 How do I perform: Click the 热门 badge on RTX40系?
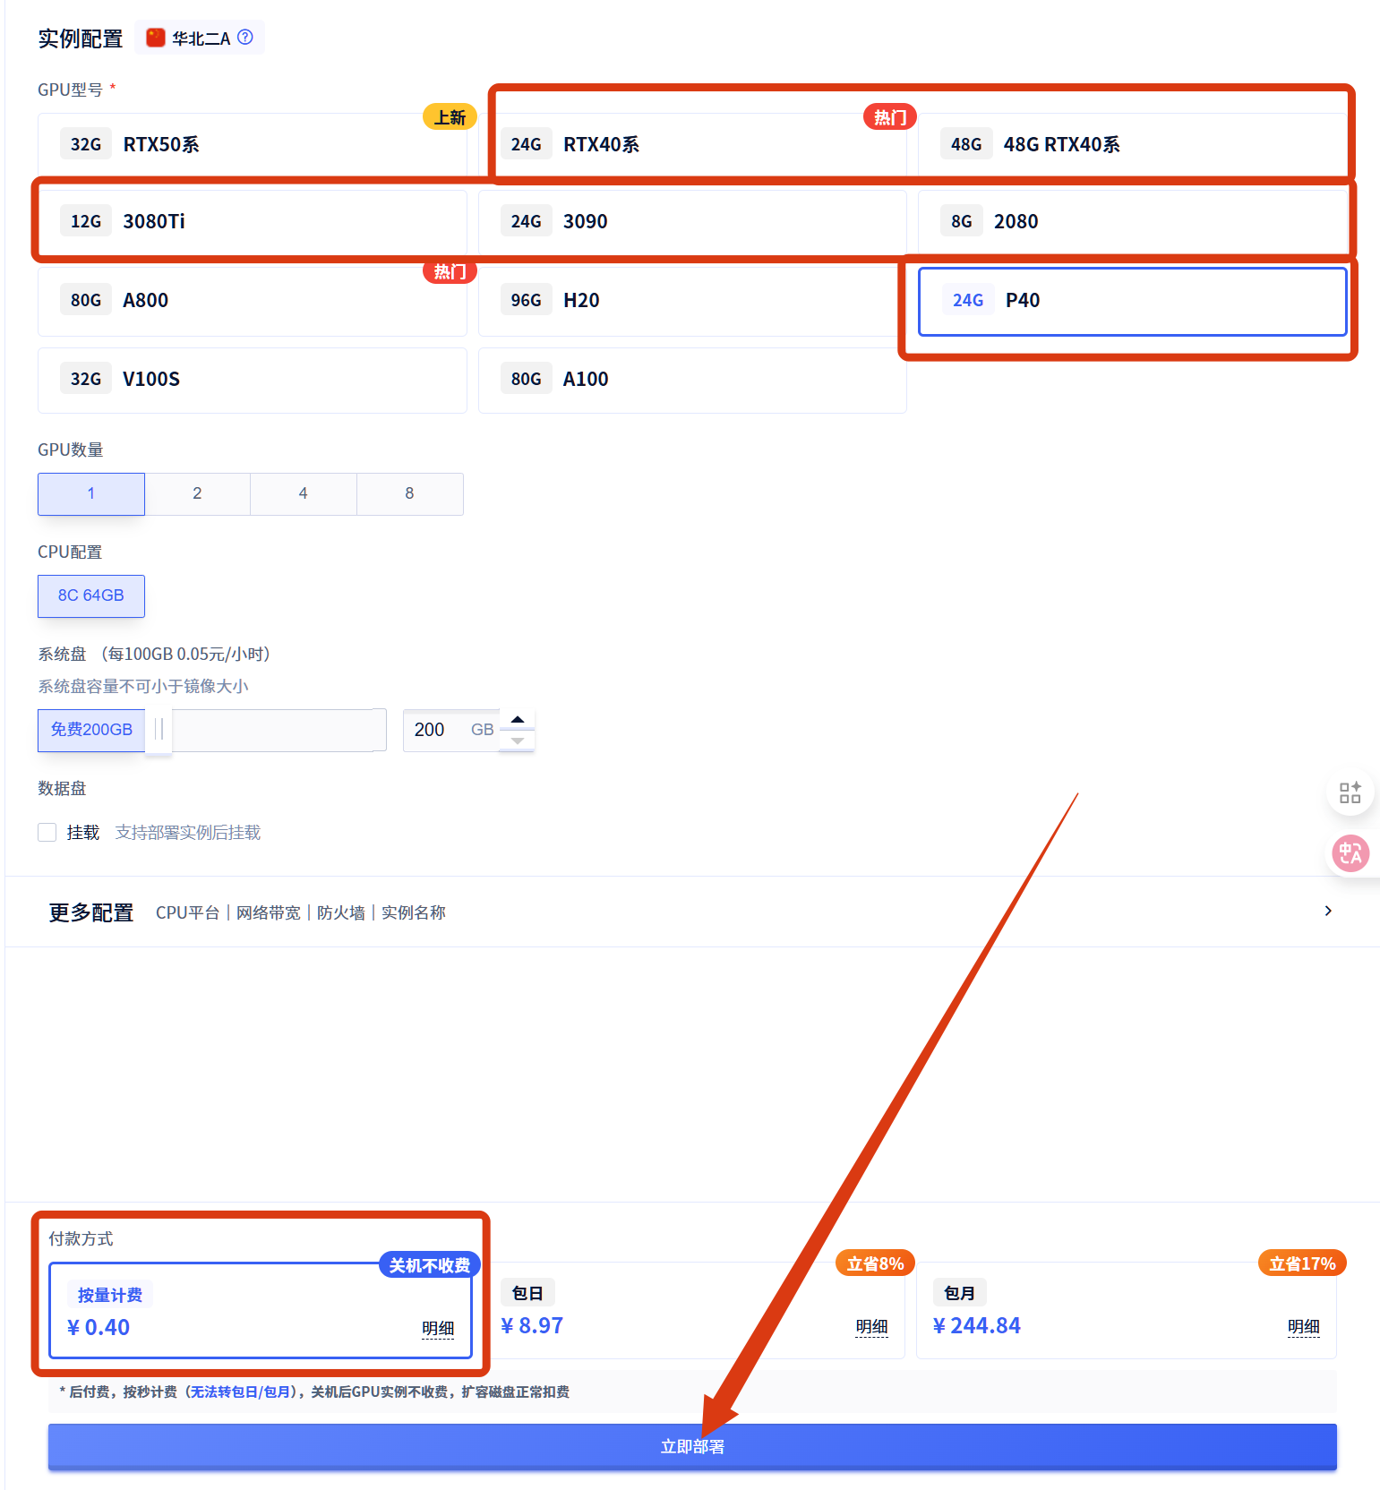(x=890, y=117)
